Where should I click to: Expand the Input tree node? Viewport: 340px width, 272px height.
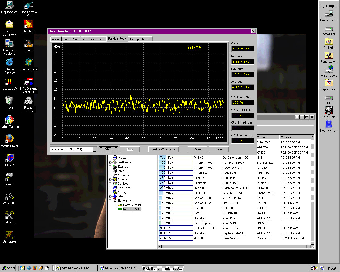point(110,171)
